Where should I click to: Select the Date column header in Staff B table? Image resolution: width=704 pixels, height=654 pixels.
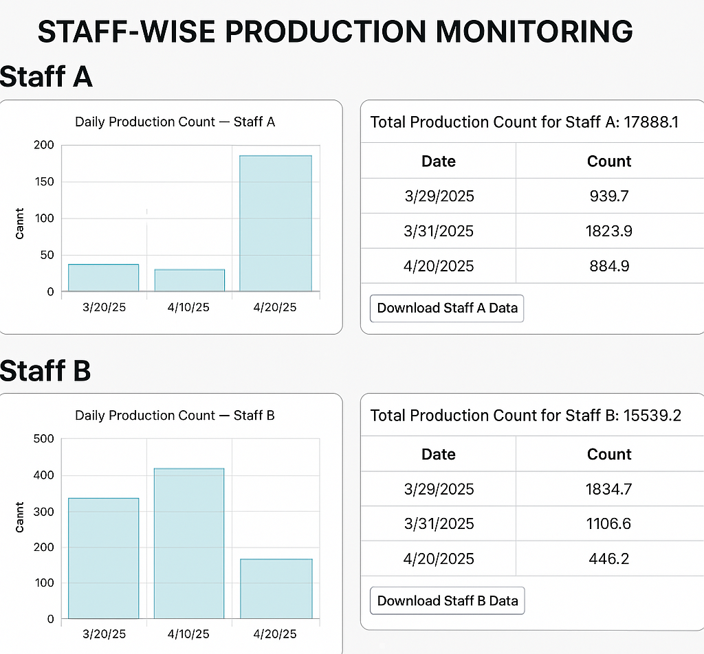[x=438, y=454]
